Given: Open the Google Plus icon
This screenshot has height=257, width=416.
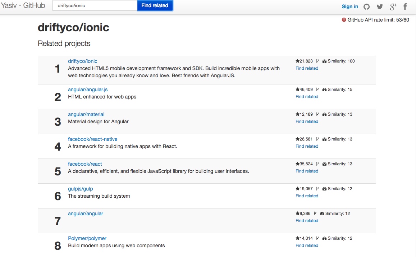Looking at the screenshot, I should tap(393, 6).
